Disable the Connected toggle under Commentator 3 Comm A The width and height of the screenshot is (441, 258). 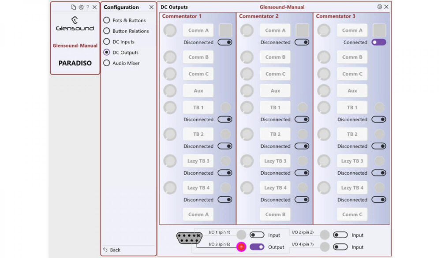(378, 42)
